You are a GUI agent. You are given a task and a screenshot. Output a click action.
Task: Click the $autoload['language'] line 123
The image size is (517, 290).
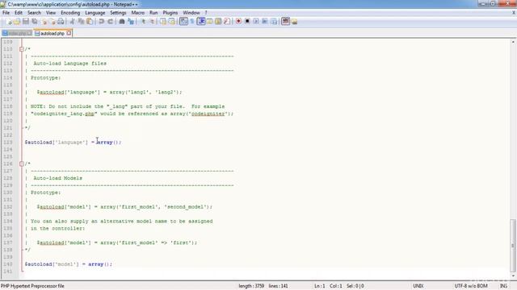point(73,143)
